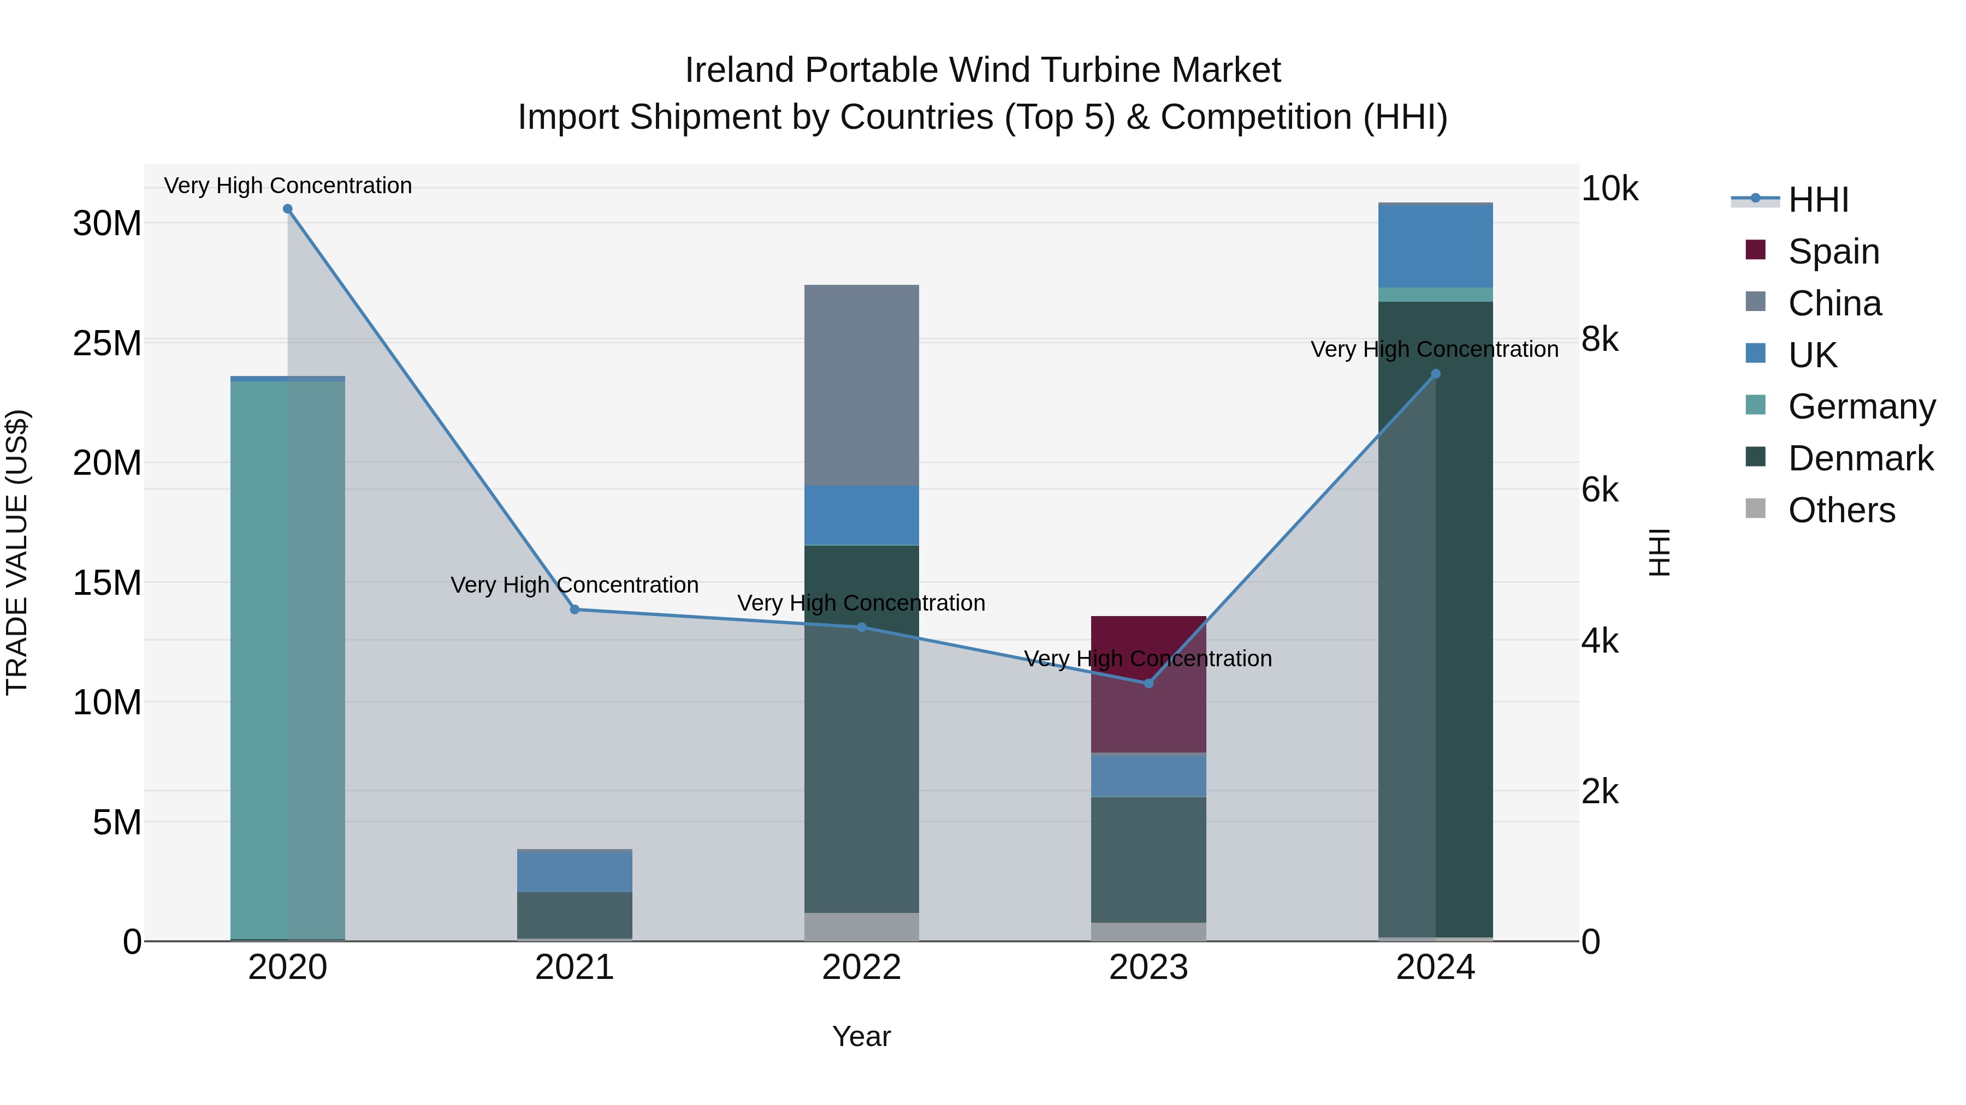Toggle the Germany legend entry
The image size is (1966, 1105).
[1840, 405]
